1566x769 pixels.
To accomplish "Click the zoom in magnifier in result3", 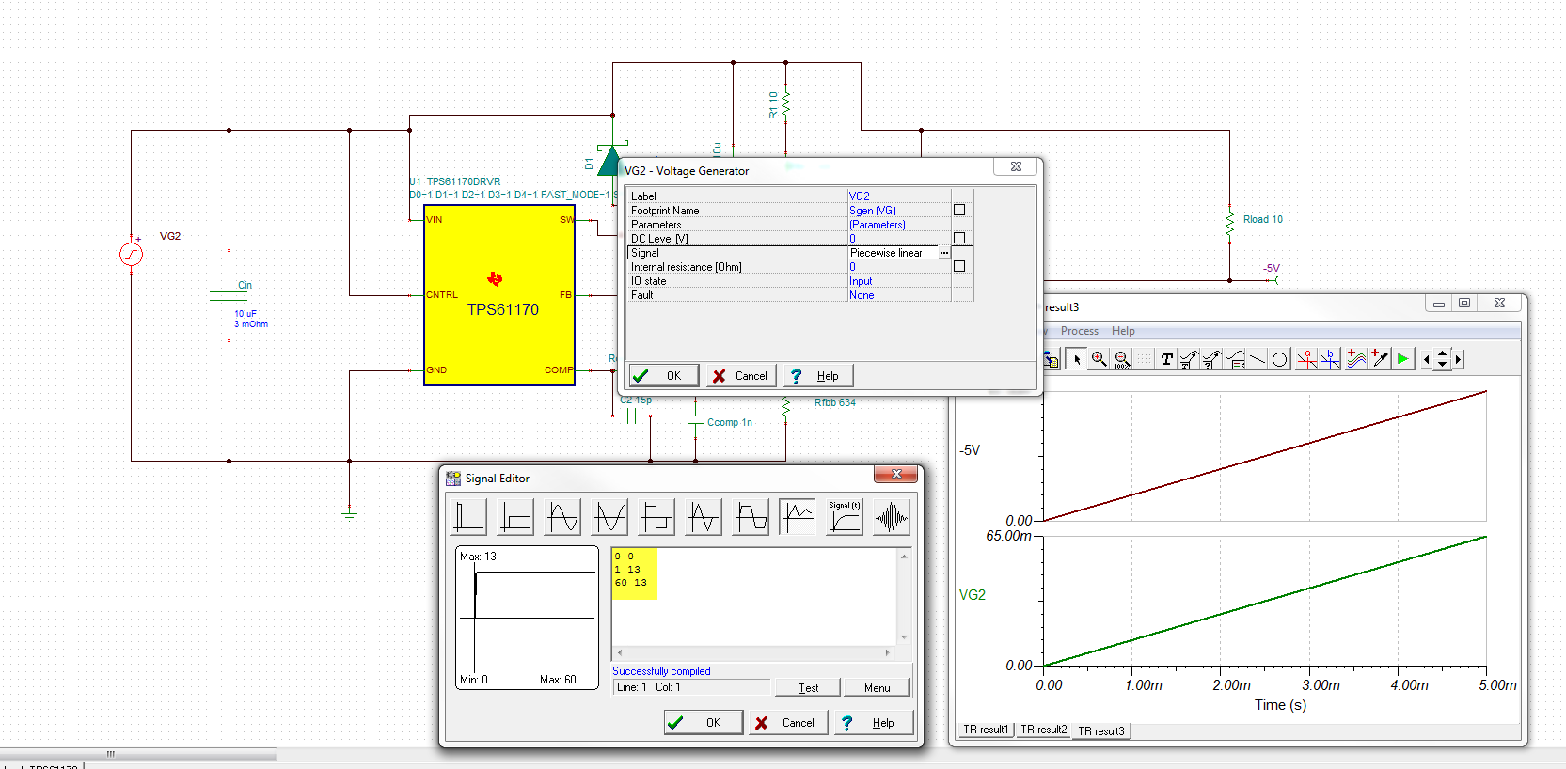I will 1099,359.
